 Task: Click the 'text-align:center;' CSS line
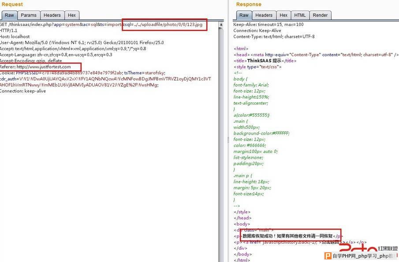click(251, 103)
